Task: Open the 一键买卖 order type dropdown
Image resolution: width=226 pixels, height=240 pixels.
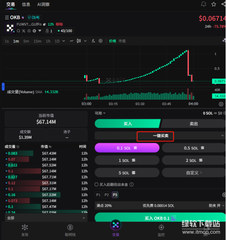Action: 160,135
